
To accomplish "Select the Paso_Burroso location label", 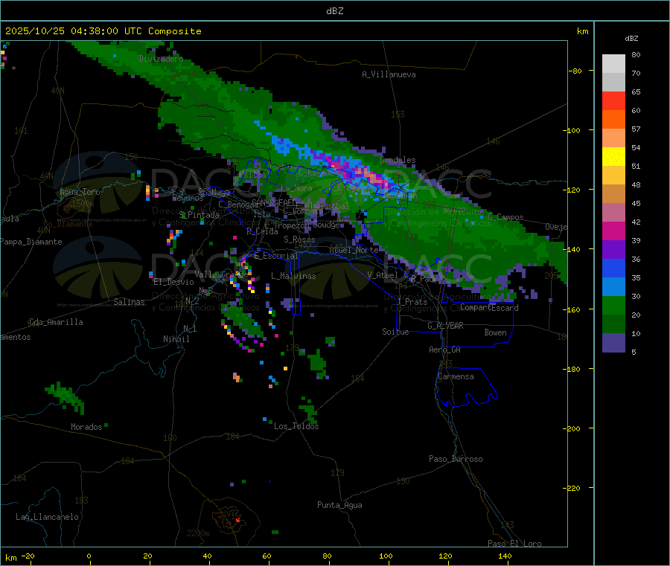I will [456, 459].
